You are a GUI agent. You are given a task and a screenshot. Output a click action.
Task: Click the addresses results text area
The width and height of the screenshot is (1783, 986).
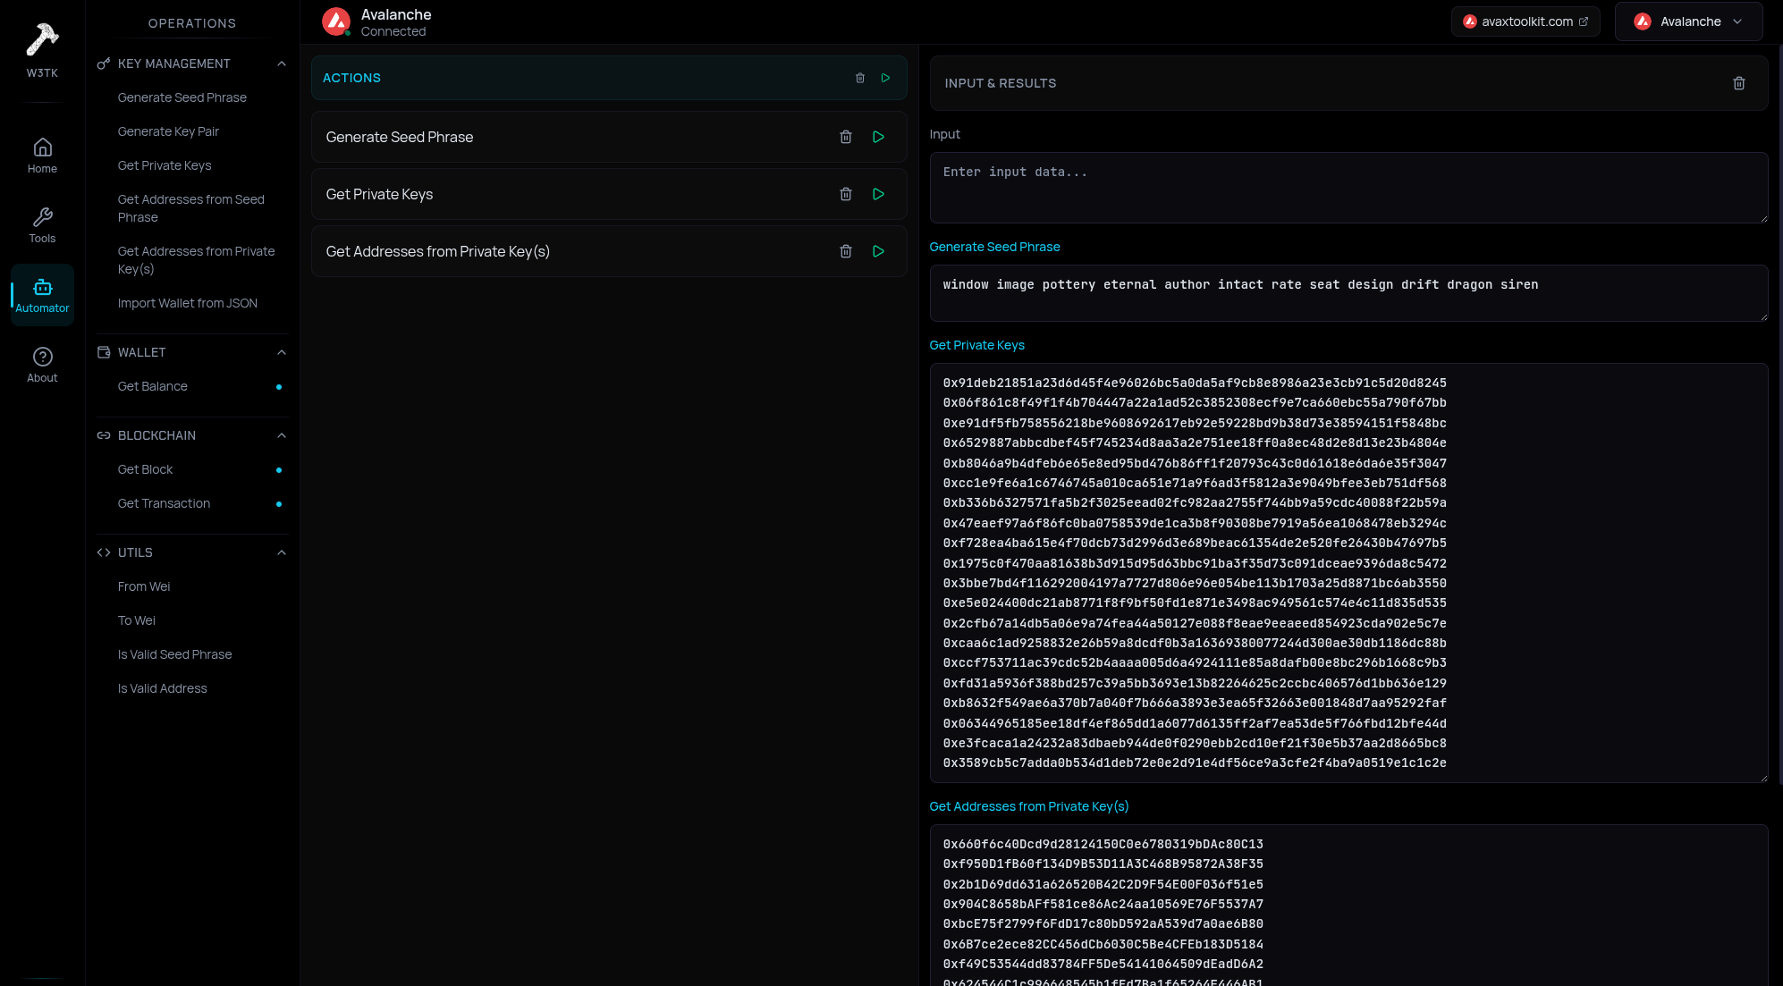1348,905
